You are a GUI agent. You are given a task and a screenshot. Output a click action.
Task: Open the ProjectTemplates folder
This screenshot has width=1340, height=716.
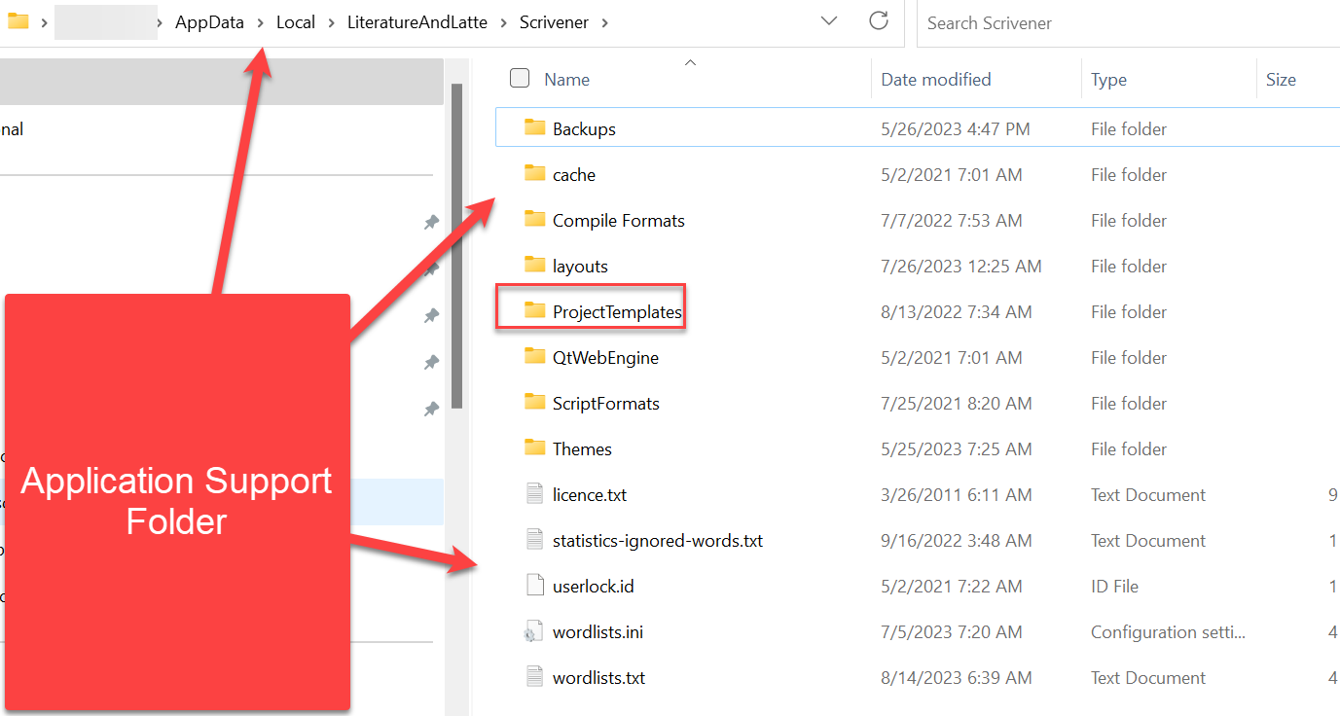(x=617, y=311)
